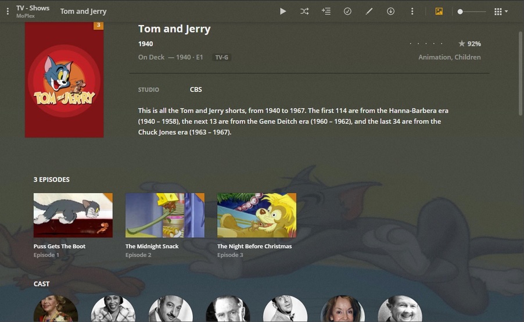Open Tom and Jerry breadcrumb link
This screenshot has width=524, height=322.
[x=83, y=12]
